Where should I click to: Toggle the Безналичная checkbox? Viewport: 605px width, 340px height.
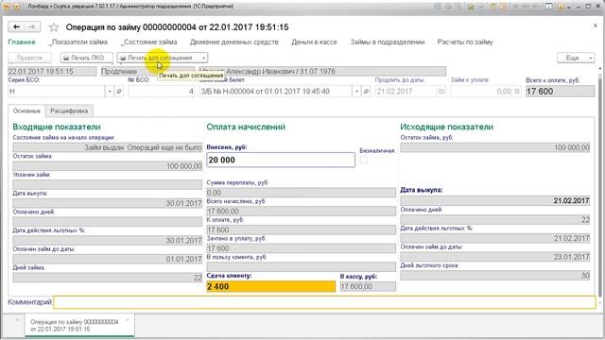click(363, 160)
